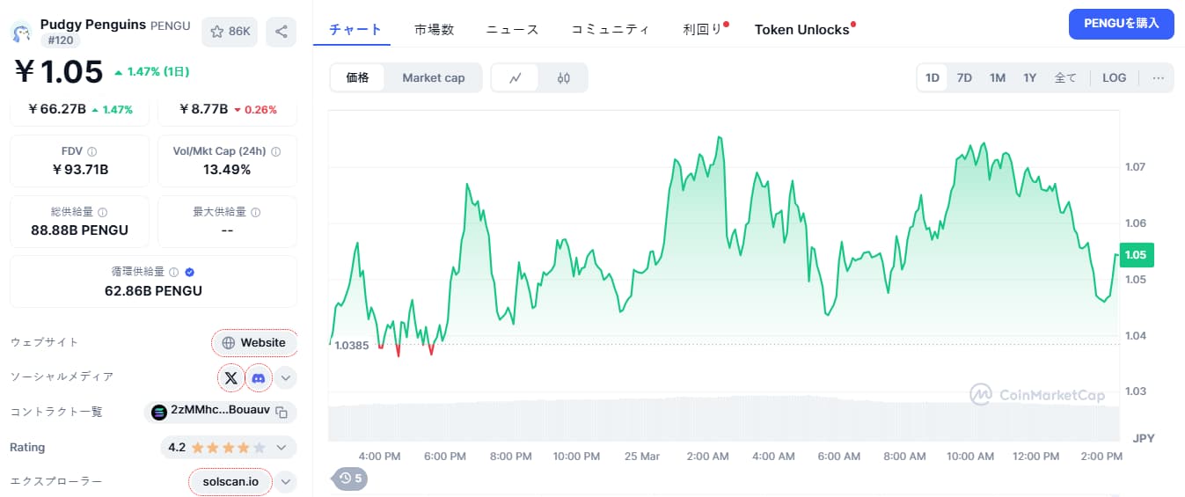Click the globe Website button
This screenshot has height=497, width=1185.
[x=254, y=343]
